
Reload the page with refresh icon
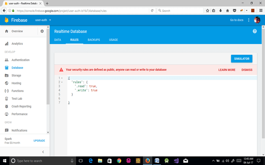click(x=152, y=11)
